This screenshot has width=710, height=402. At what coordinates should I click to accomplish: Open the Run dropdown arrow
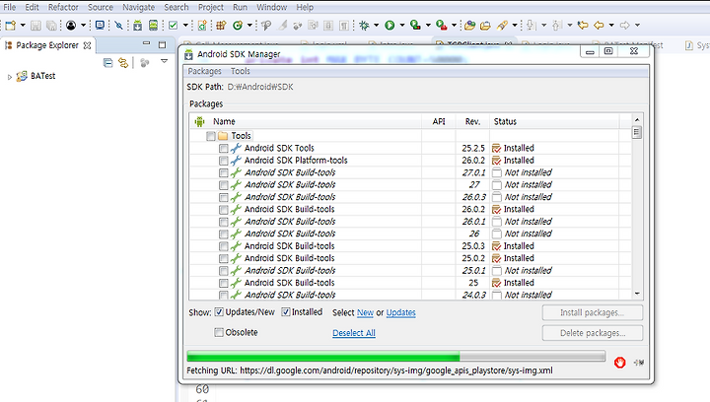[402, 26]
